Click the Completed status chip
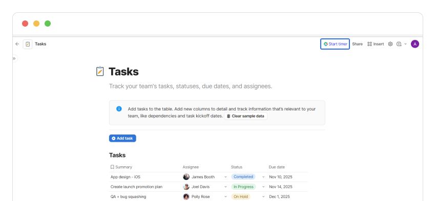The height and width of the screenshot is (201, 436). point(243,176)
